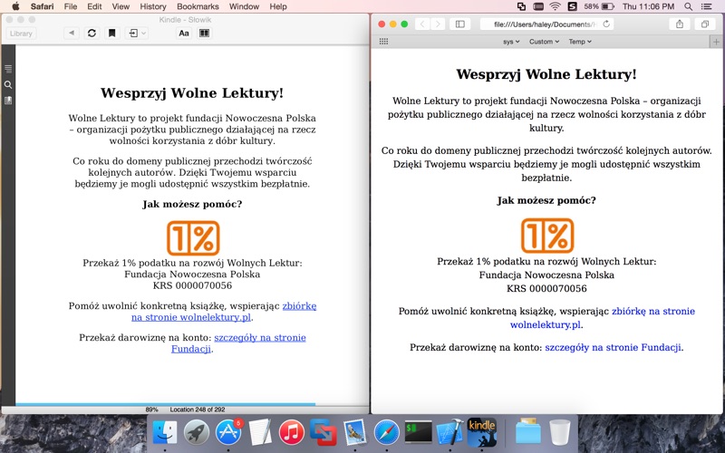This screenshot has height=453, width=725.
Task: Open Safari compass icon in Dock
Action: coord(387,432)
